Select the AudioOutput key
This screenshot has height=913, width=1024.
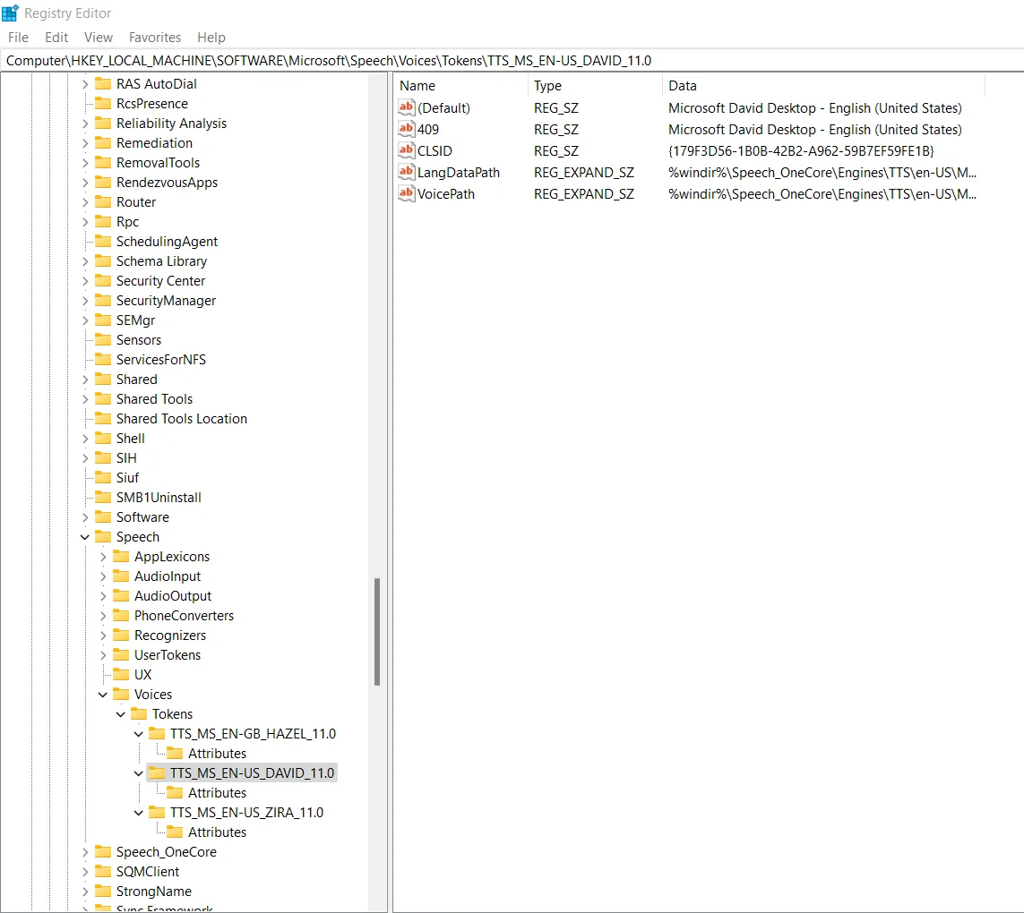pos(172,596)
